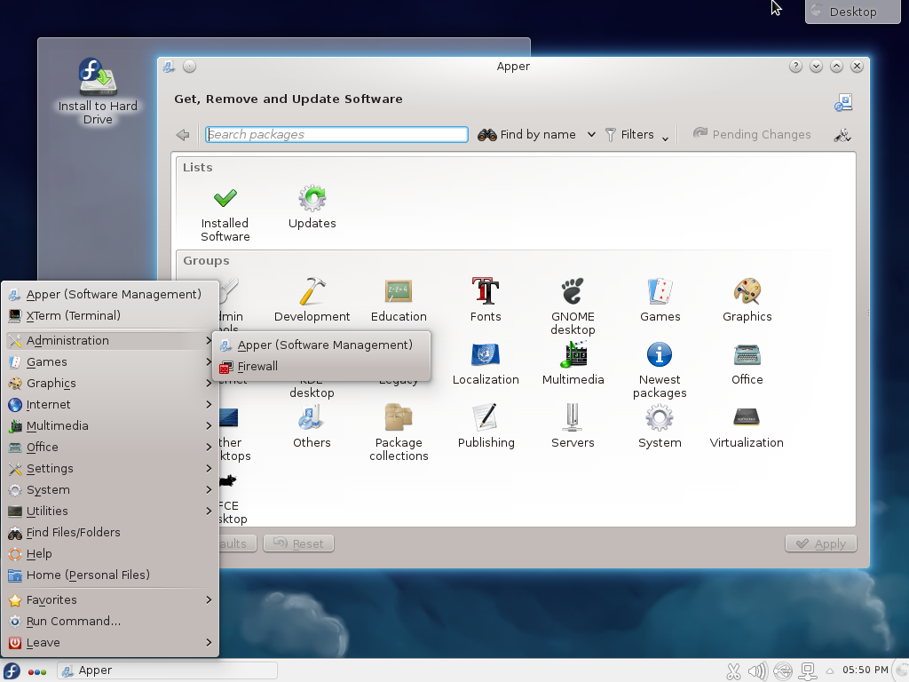Open the Fonts group
909x682 pixels.
click(x=486, y=300)
